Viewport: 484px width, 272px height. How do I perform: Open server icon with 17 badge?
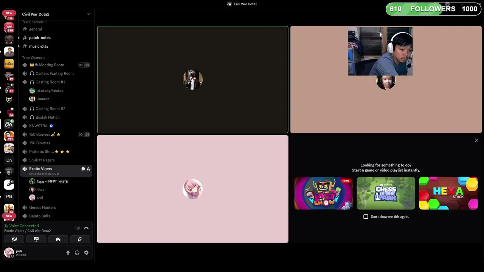click(x=9, y=88)
